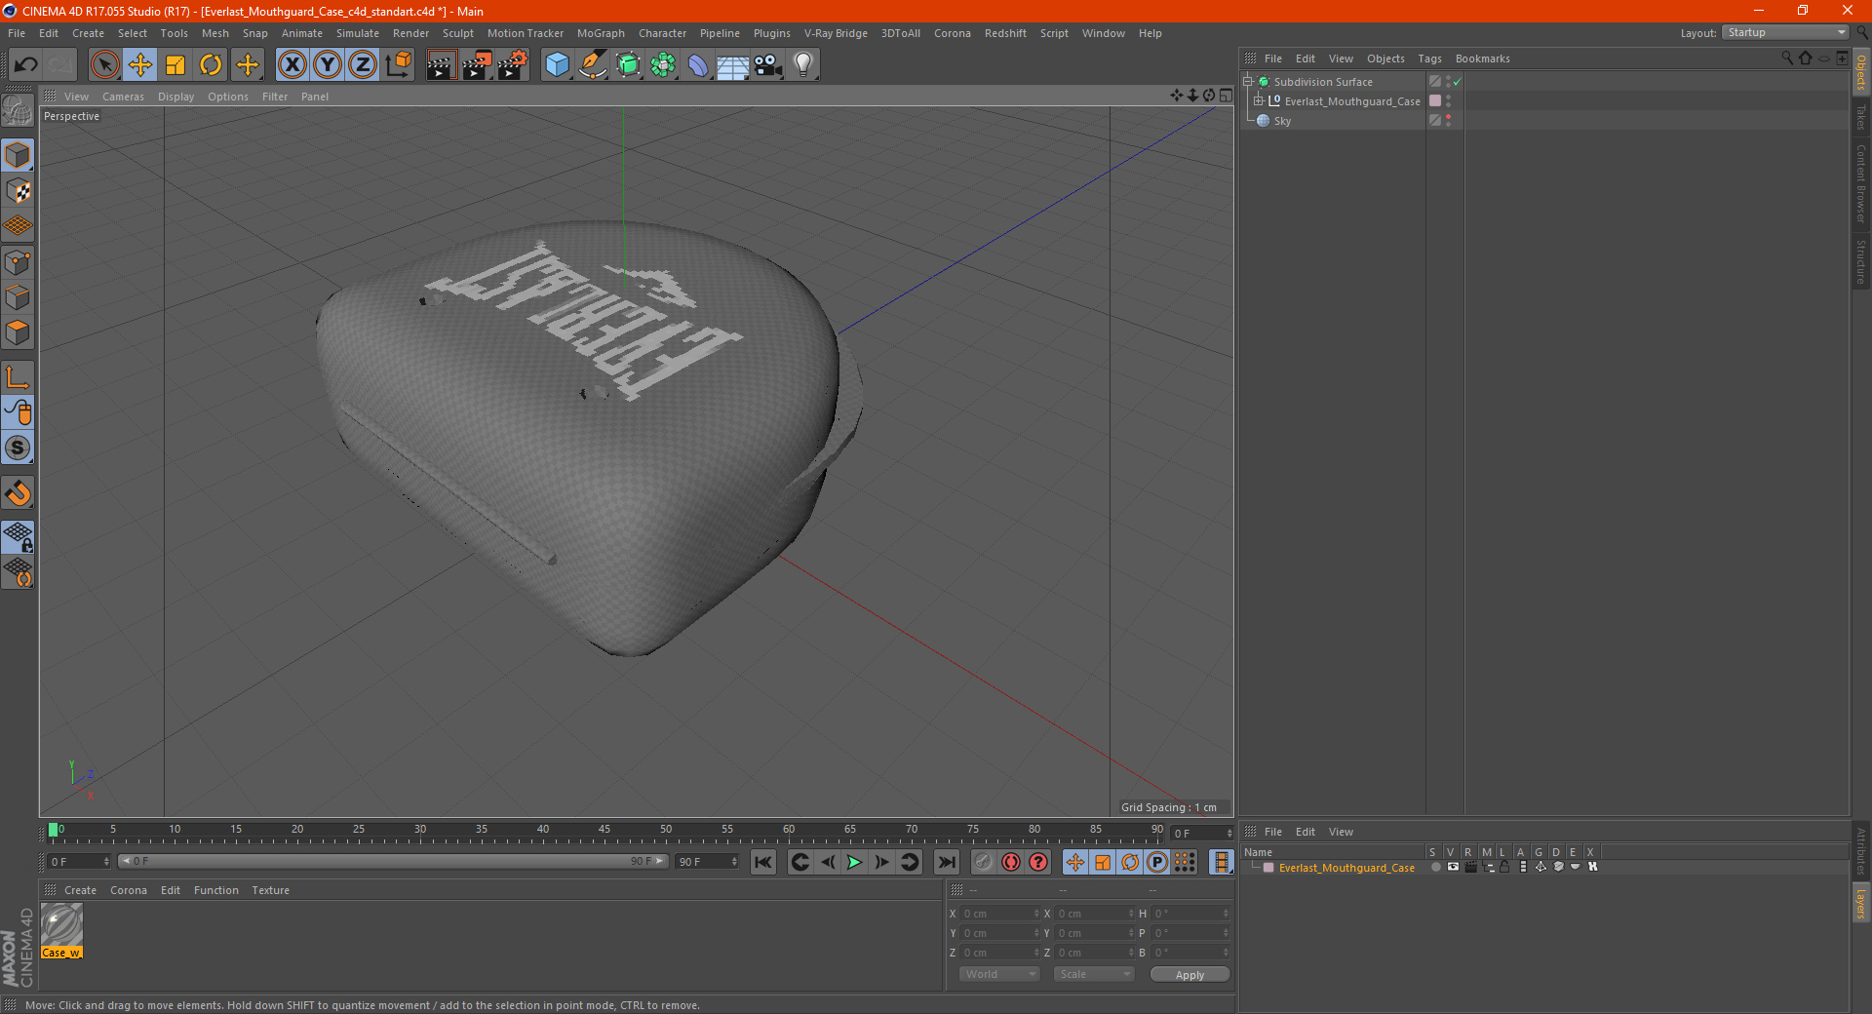Screen dimensions: 1872x1014
Task: Toggle Y axis lock
Action: [x=328, y=65]
